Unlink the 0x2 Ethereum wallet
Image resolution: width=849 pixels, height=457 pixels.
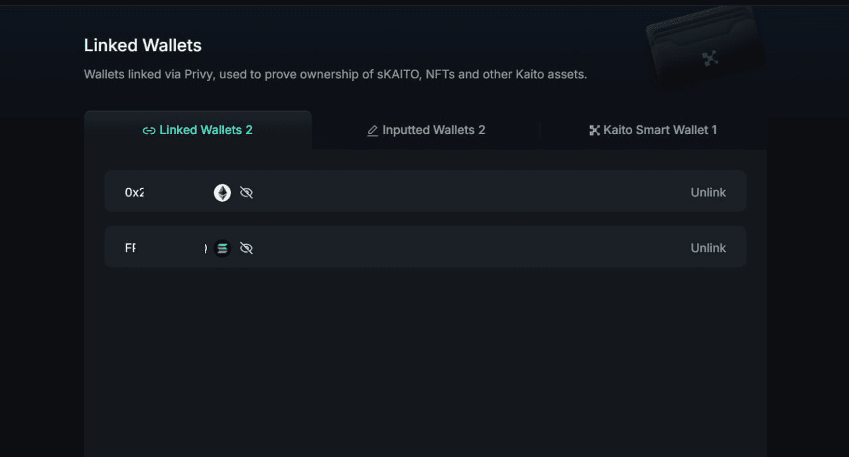pyautogui.click(x=708, y=192)
